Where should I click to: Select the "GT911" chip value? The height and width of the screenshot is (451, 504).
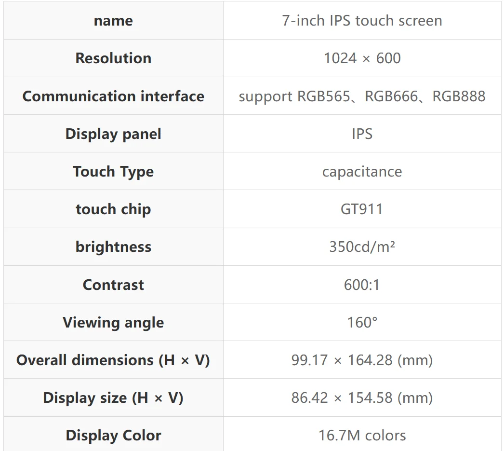click(362, 209)
